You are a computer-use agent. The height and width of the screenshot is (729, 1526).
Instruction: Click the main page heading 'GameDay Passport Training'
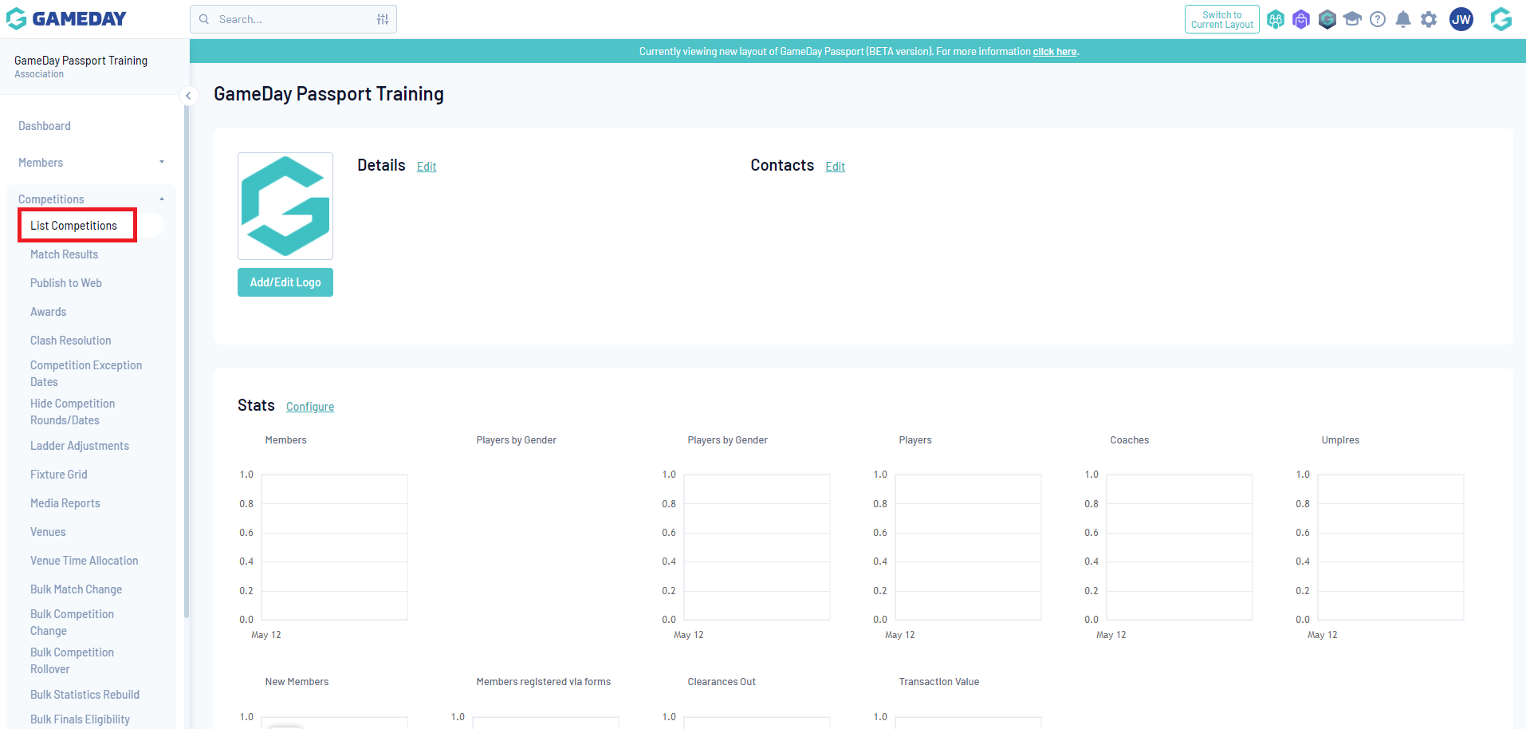click(x=328, y=94)
